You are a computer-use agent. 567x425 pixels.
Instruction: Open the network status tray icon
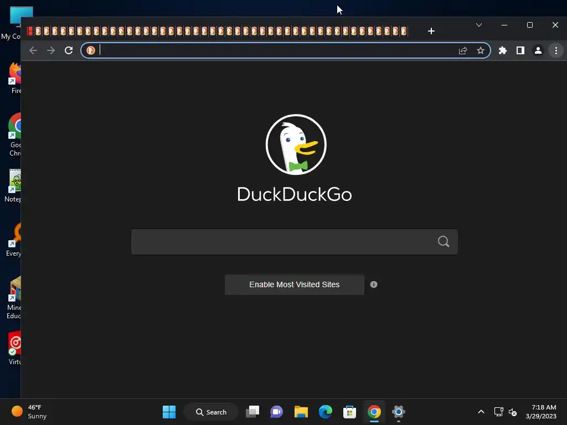(x=499, y=412)
